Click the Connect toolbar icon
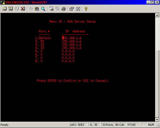160x128 pixels. point(4,9)
